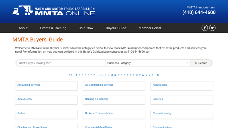Screen dimensions: 228x128
Task: Open Associations category
Action: pyautogui.click(x=160, y=85)
